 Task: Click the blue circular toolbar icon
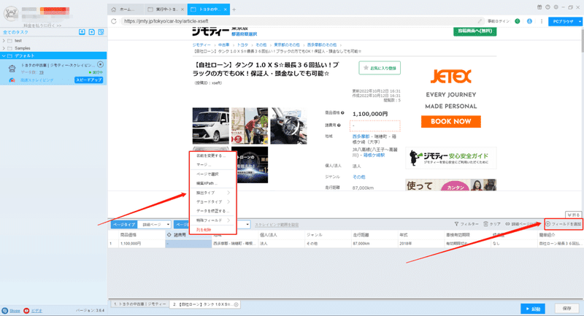pos(529,21)
